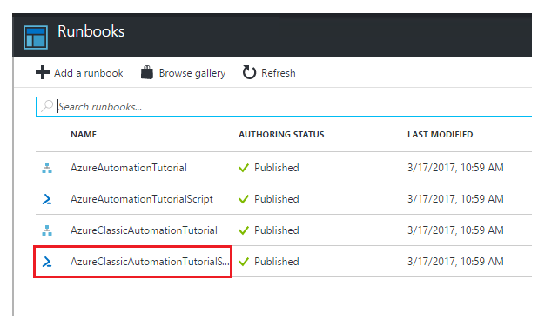Click the shopping bag Browse gallery icon
Image resolution: width=545 pixels, height=333 pixels.
(x=147, y=72)
